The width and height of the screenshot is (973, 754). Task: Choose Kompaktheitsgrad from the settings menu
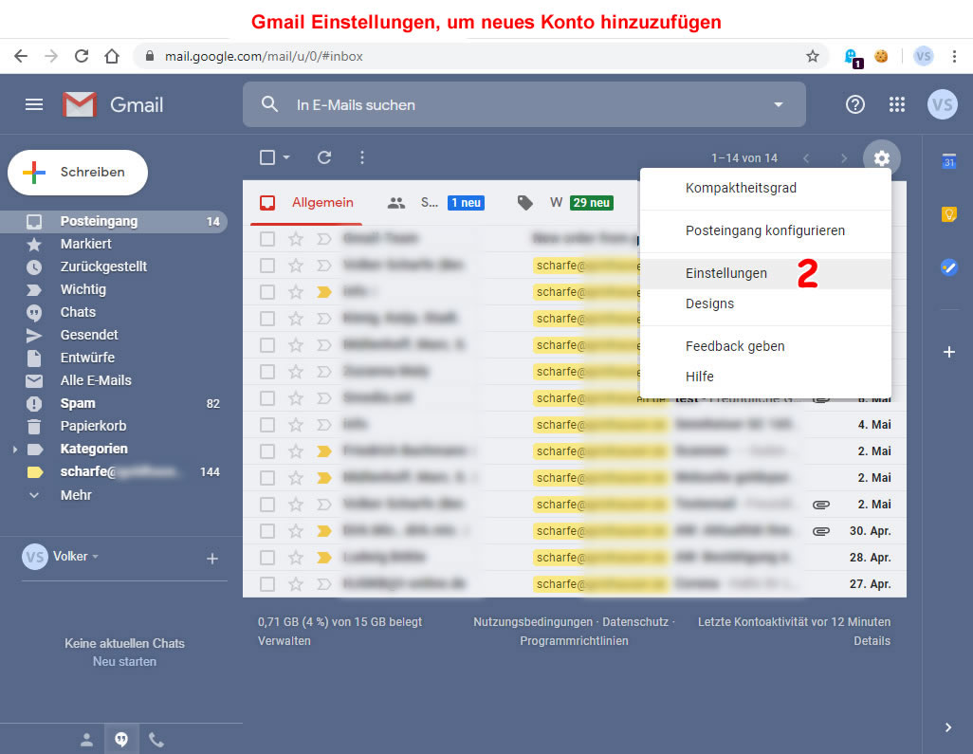tap(765, 188)
